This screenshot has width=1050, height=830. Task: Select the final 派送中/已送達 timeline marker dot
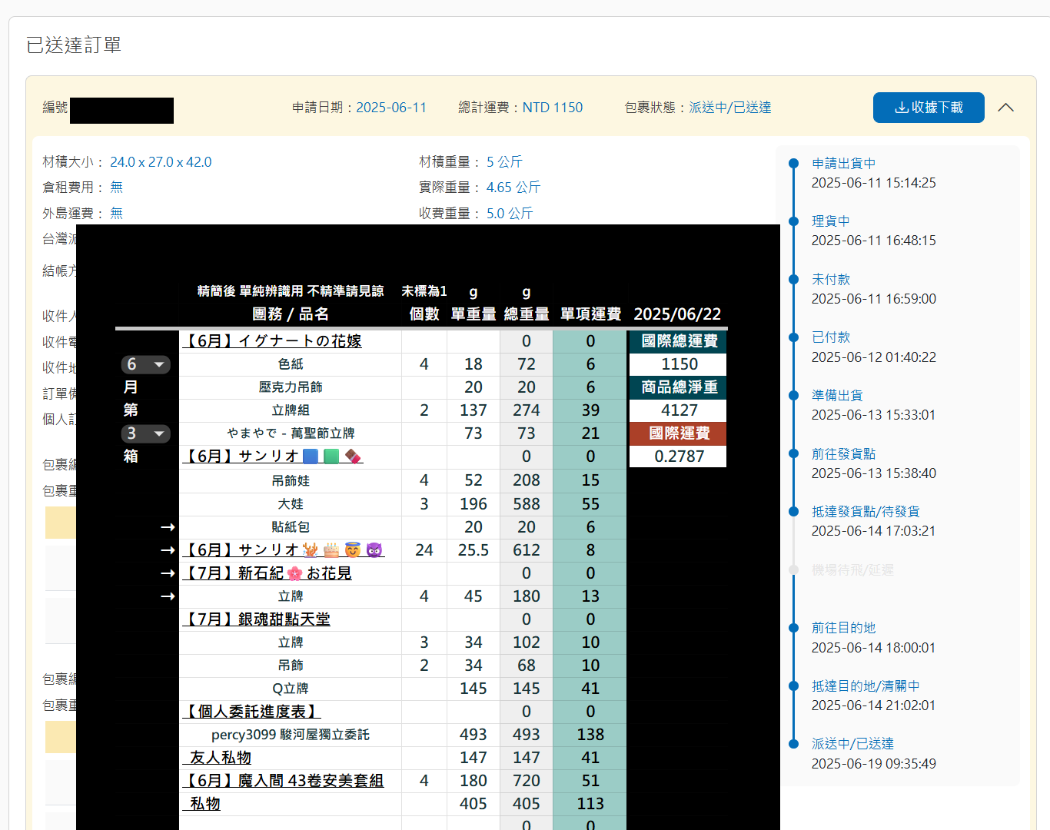(794, 743)
